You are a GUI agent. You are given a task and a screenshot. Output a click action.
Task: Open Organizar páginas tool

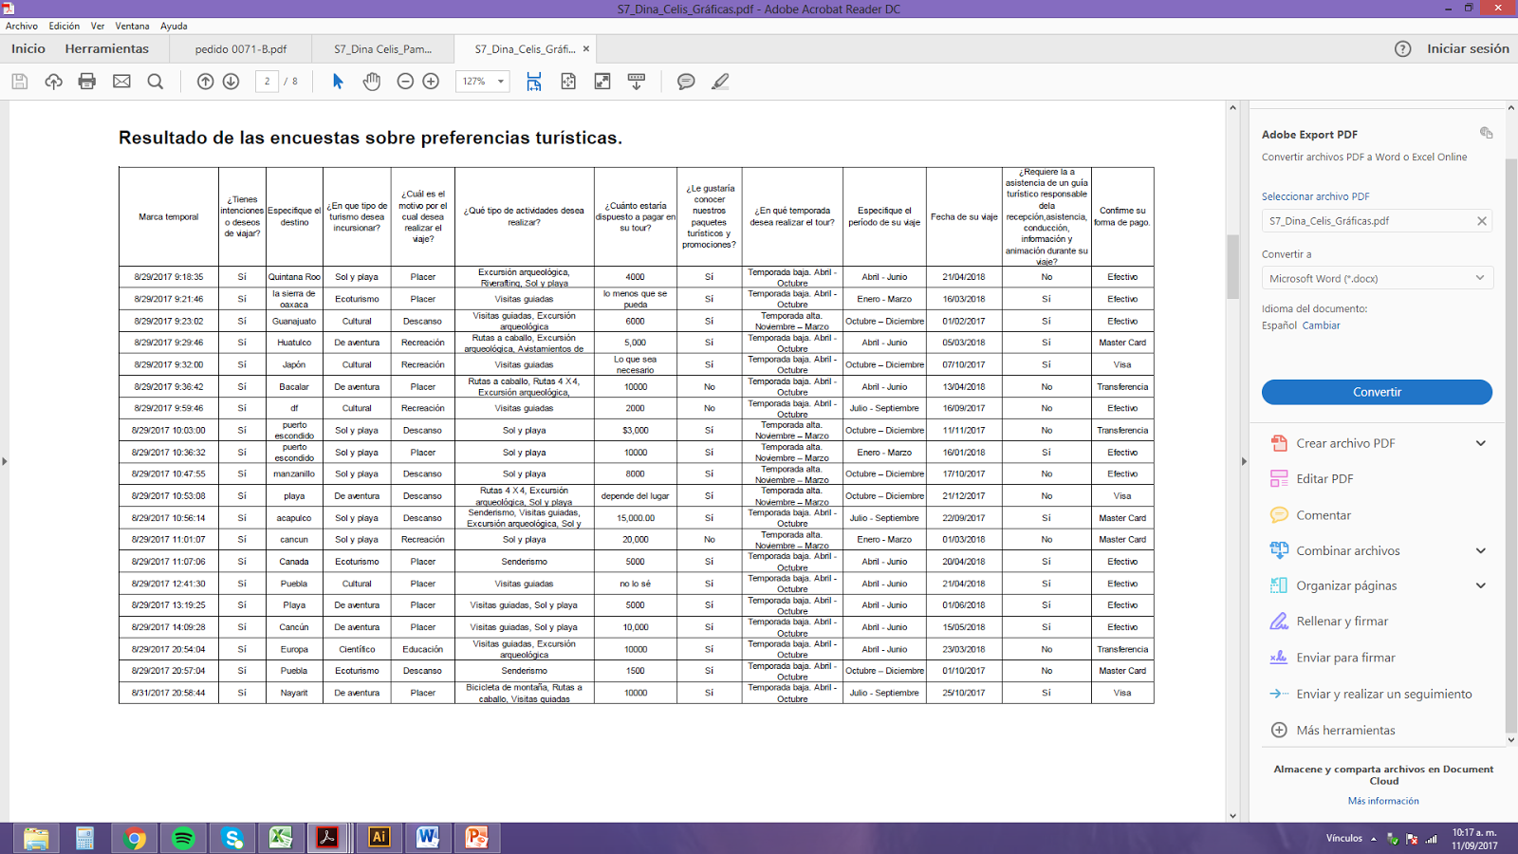(1346, 585)
